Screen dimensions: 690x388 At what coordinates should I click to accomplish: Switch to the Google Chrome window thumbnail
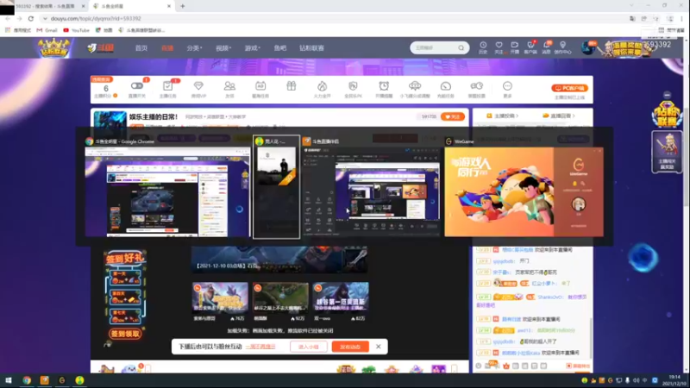coord(167,191)
